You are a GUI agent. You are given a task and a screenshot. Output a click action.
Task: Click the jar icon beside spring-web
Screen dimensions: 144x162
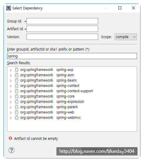pos(16,112)
